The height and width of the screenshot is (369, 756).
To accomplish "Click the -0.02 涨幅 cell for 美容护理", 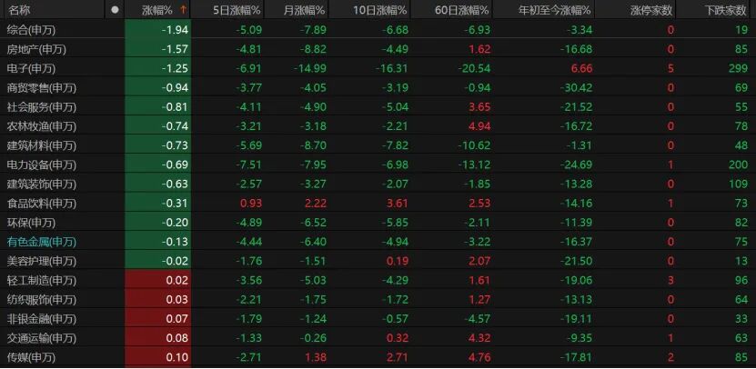I will pyautogui.click(x=157, y=261).
